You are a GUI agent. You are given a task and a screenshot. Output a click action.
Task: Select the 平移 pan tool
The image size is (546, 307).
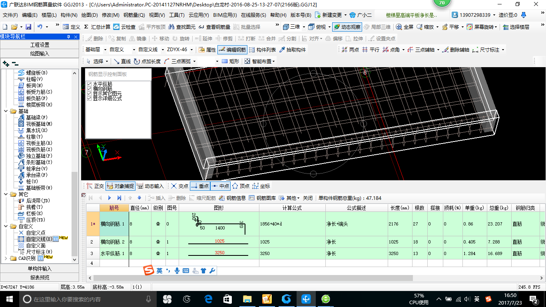(450, 27)
